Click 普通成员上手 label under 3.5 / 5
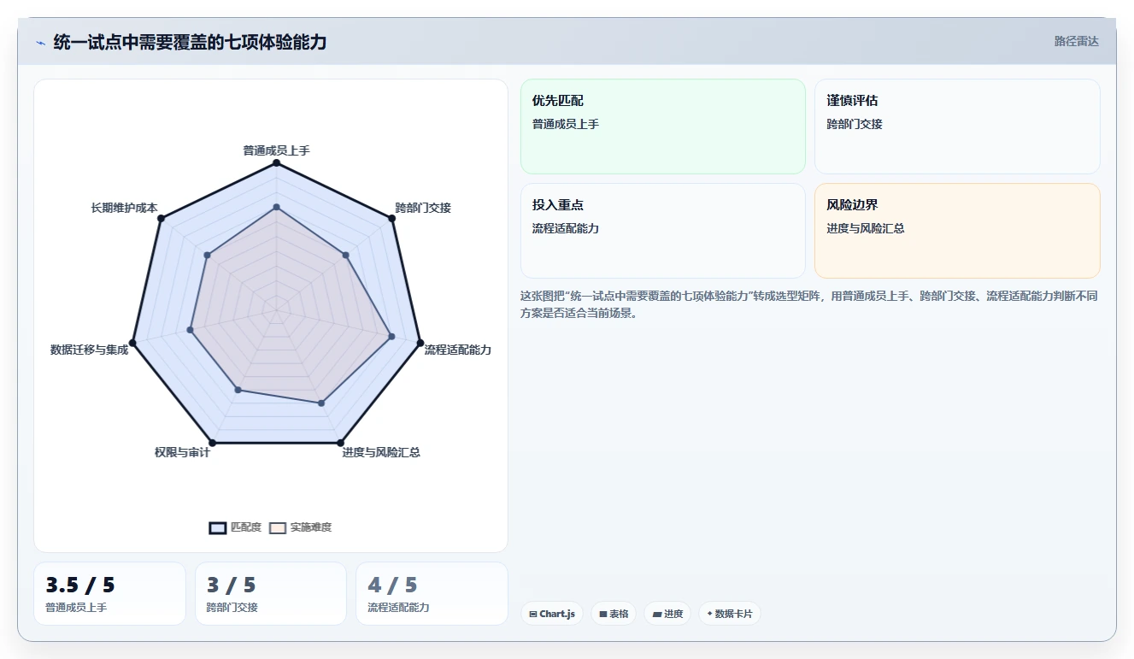1134x659 pixels. [76, 608]
